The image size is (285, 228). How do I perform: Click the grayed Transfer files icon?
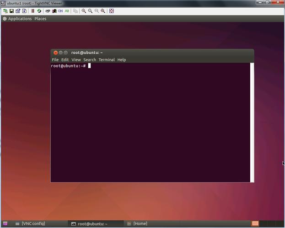point(75,11)
